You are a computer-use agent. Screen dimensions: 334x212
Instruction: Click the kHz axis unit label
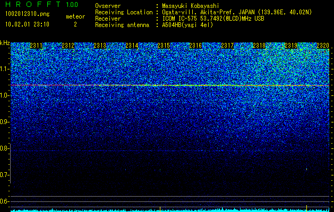[5, 43]
